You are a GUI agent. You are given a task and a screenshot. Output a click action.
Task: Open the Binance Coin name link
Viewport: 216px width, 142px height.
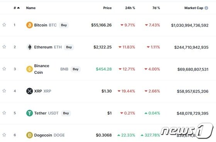click(x=42, y=69)
